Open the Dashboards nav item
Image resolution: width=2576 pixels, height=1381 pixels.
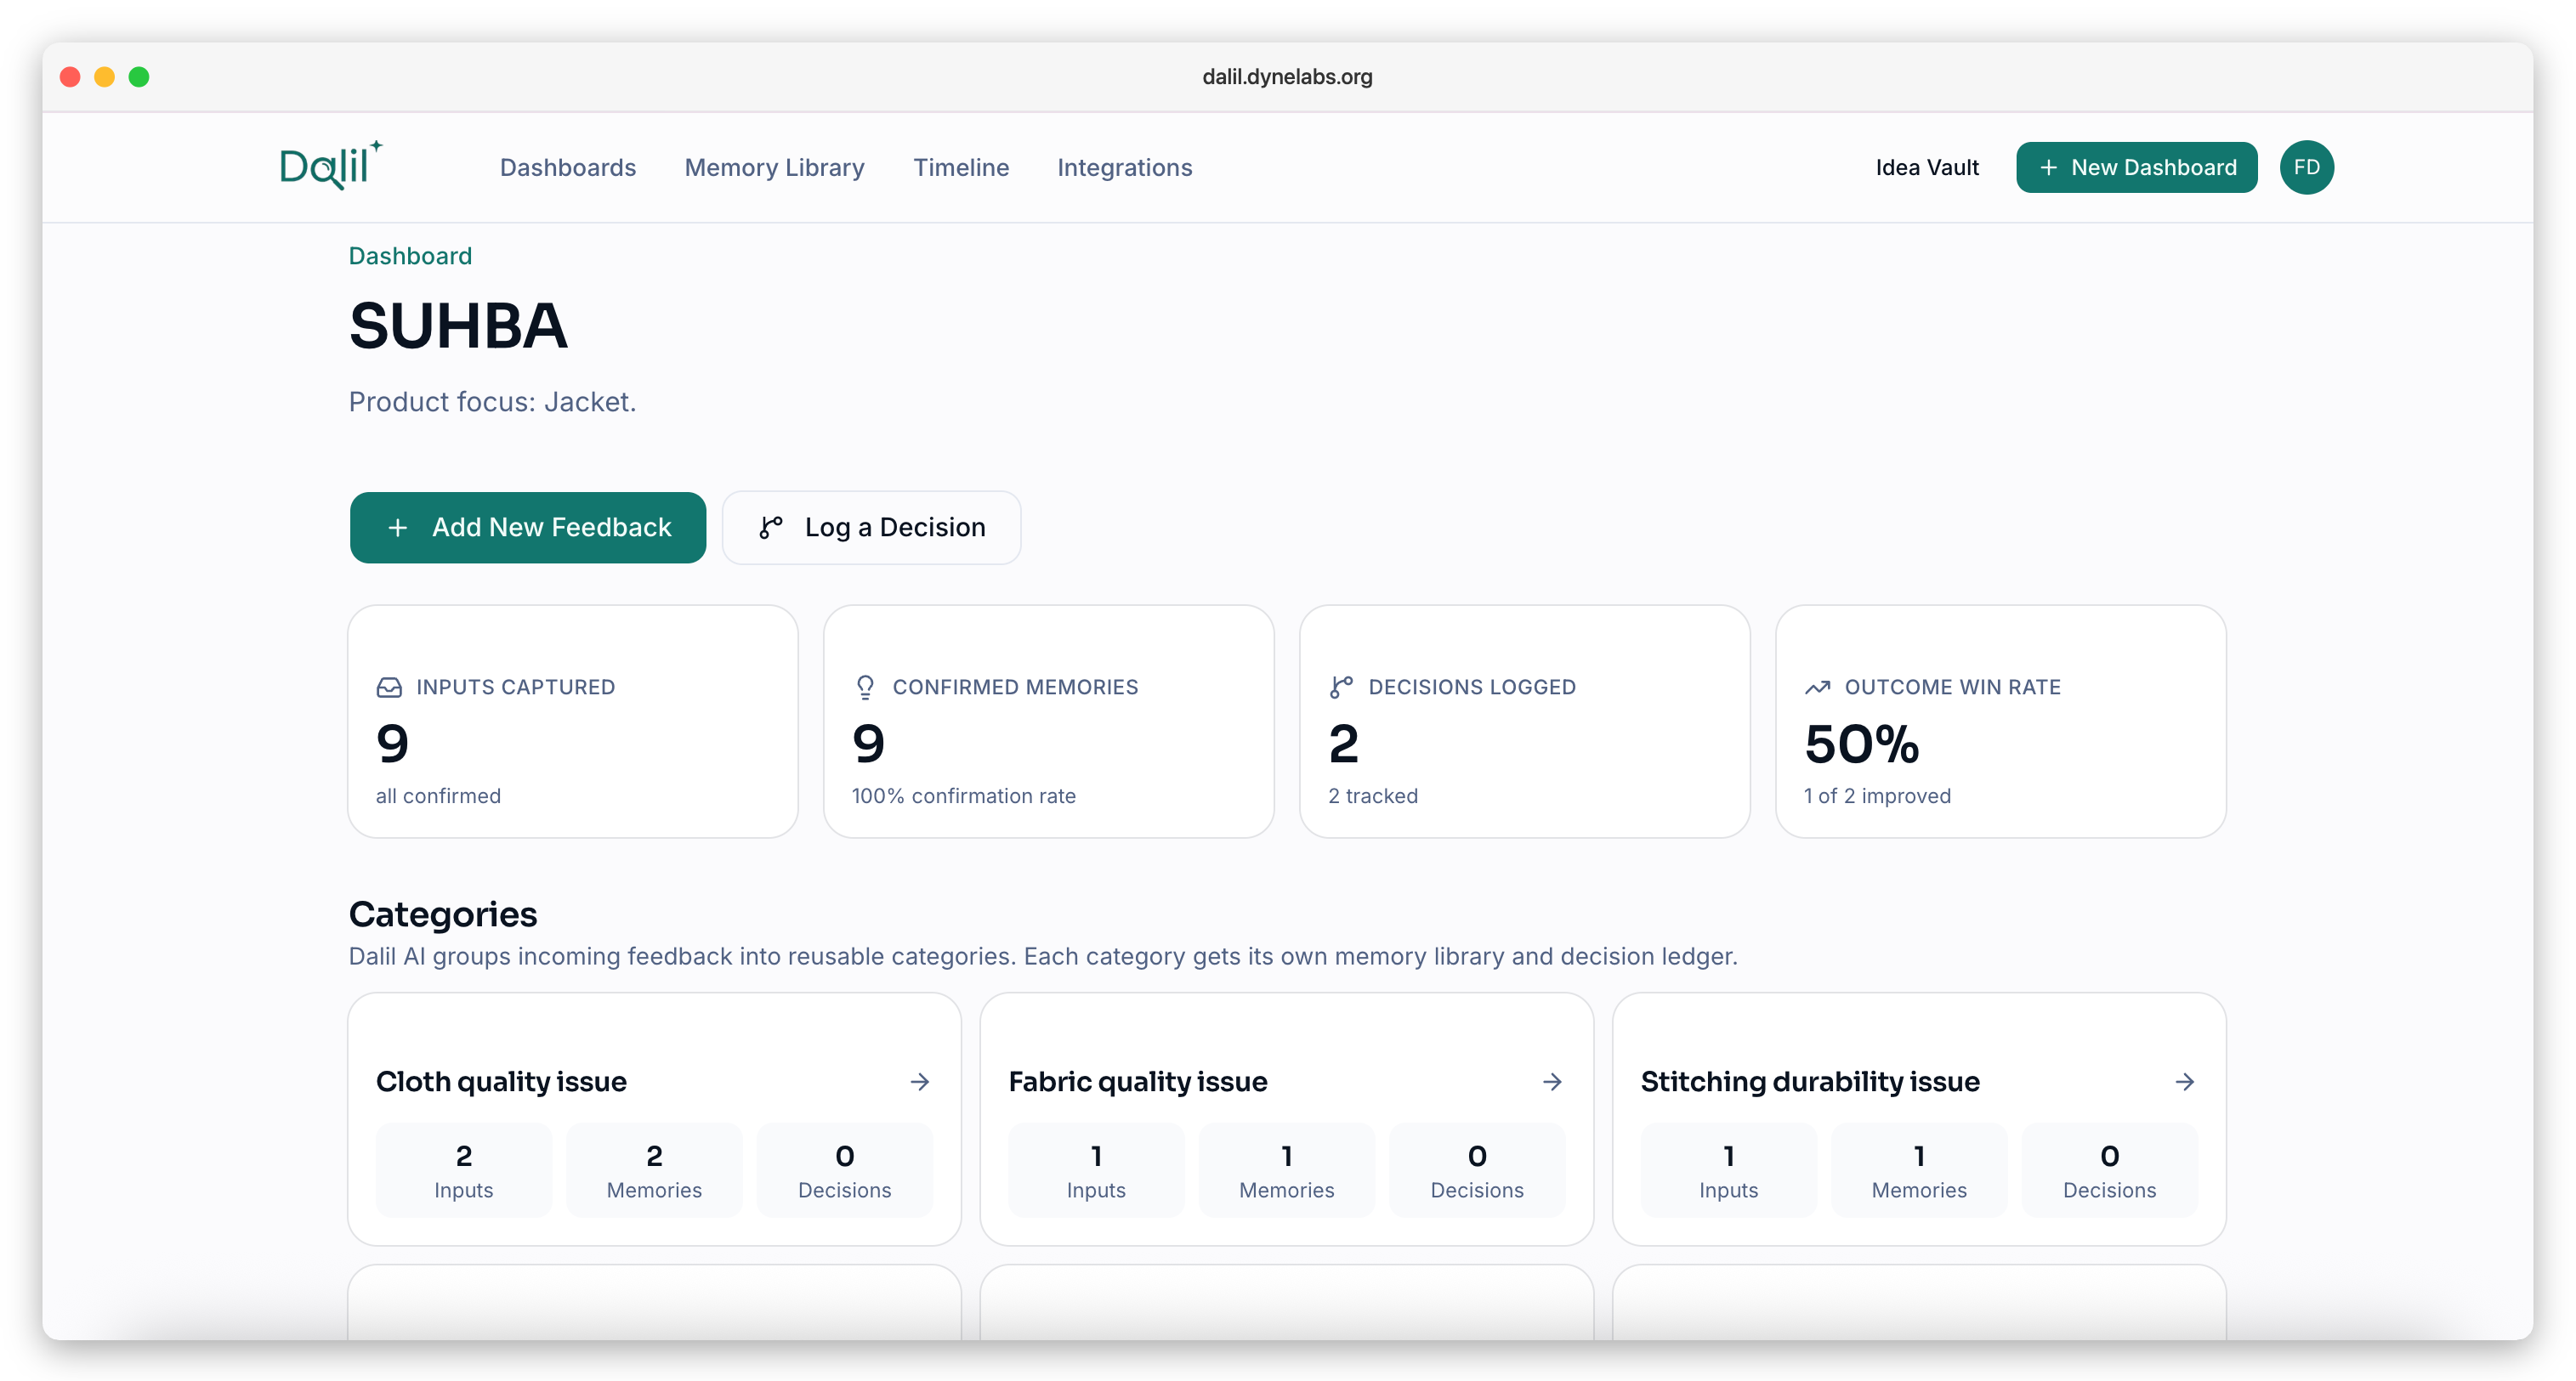(x=567, y=167)
